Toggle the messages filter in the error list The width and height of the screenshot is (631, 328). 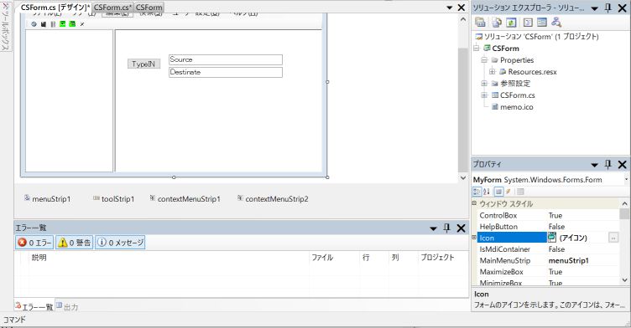click(120, 243)
